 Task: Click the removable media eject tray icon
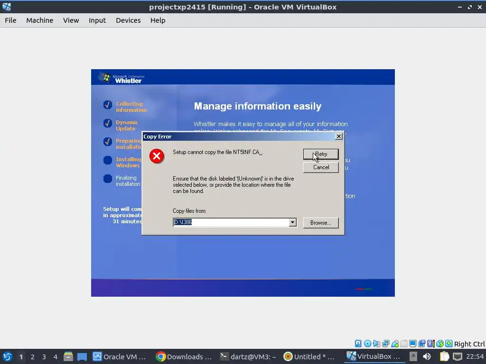pyautogui.click(x=413, y=356)
